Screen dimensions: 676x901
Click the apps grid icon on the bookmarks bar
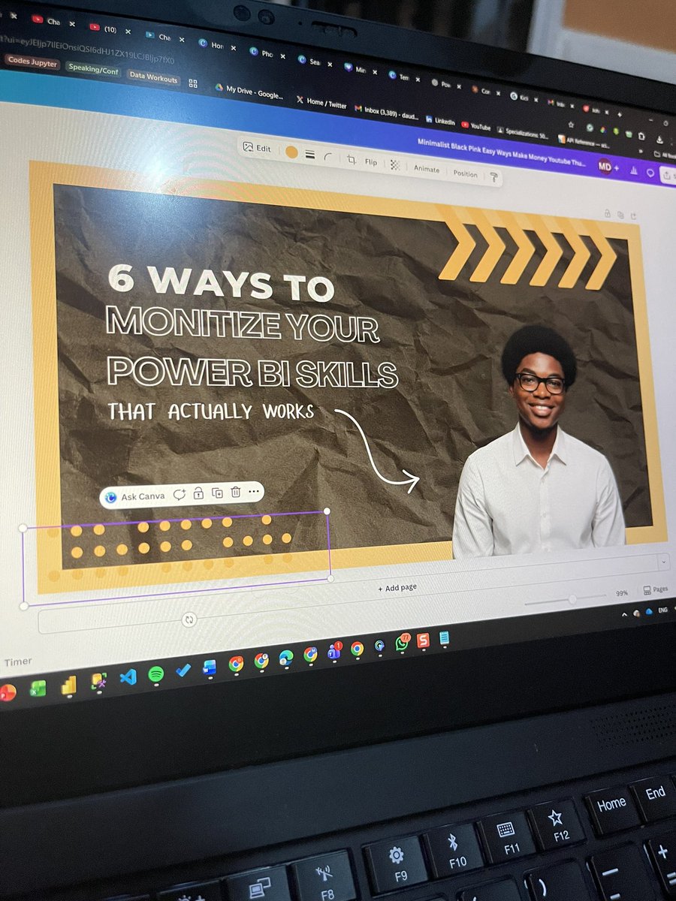coord(193,83)
